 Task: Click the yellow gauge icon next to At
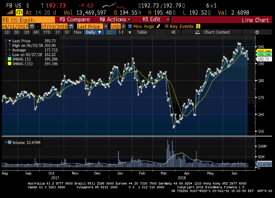(x=19, y=12)
